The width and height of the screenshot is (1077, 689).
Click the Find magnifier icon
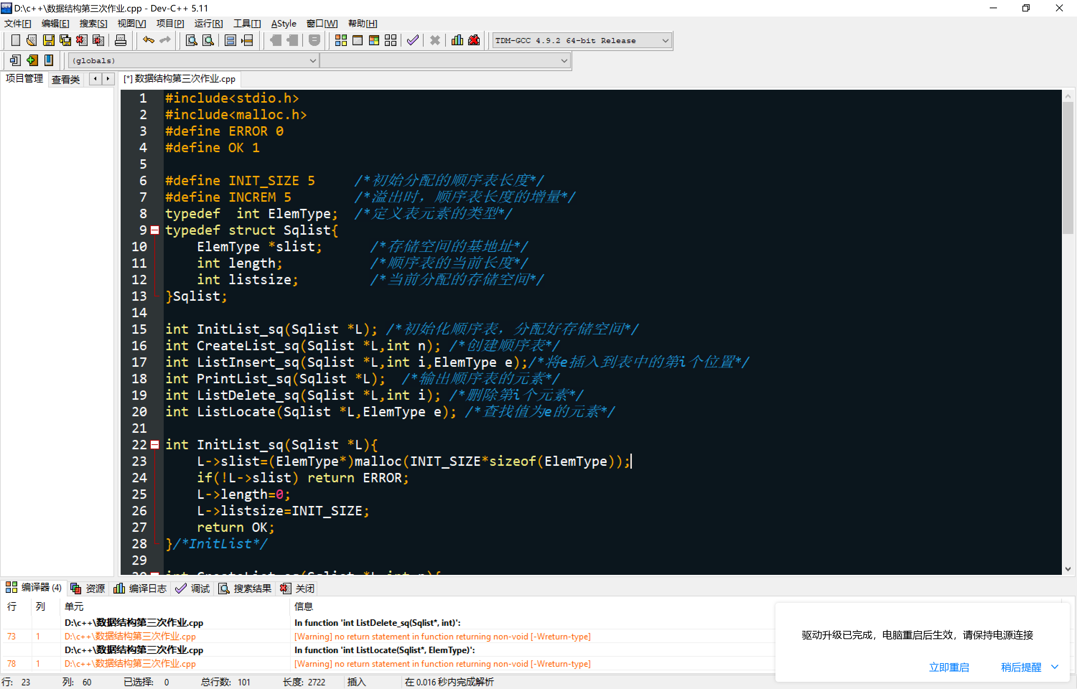(191, 41)
